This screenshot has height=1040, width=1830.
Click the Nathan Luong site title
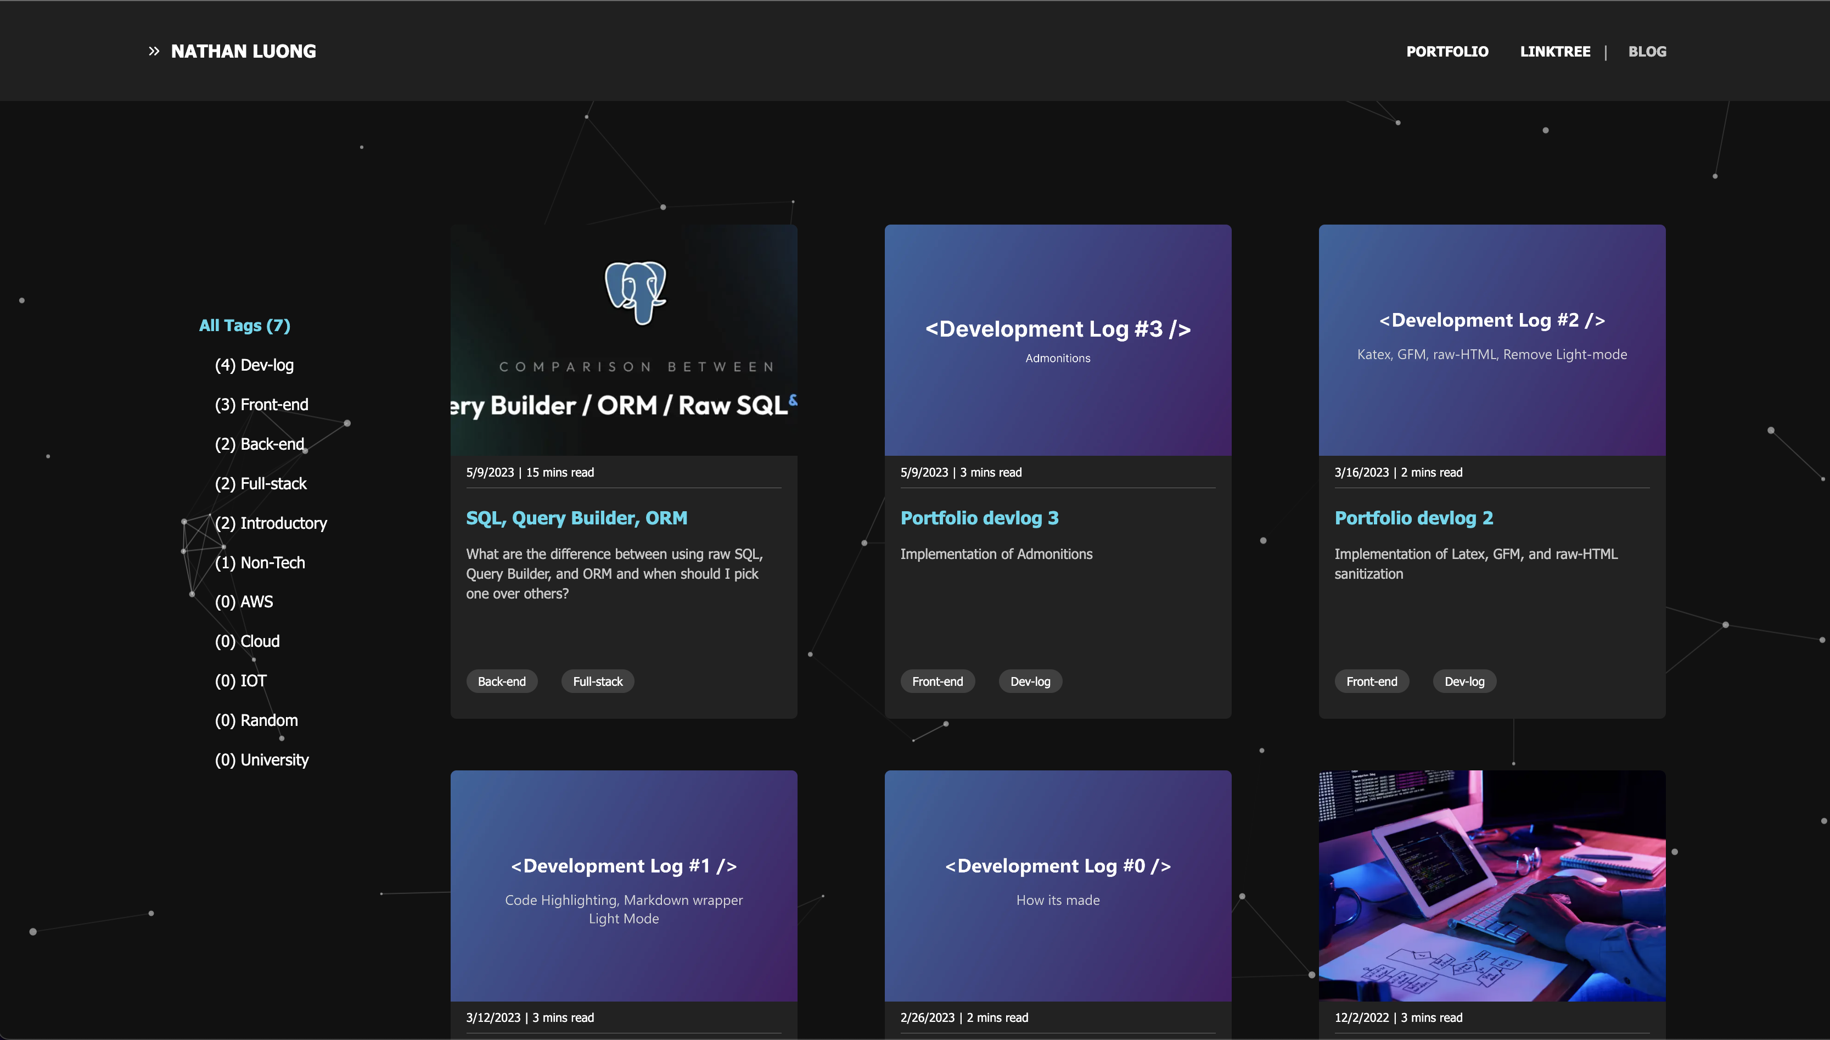tap(244, 52)
